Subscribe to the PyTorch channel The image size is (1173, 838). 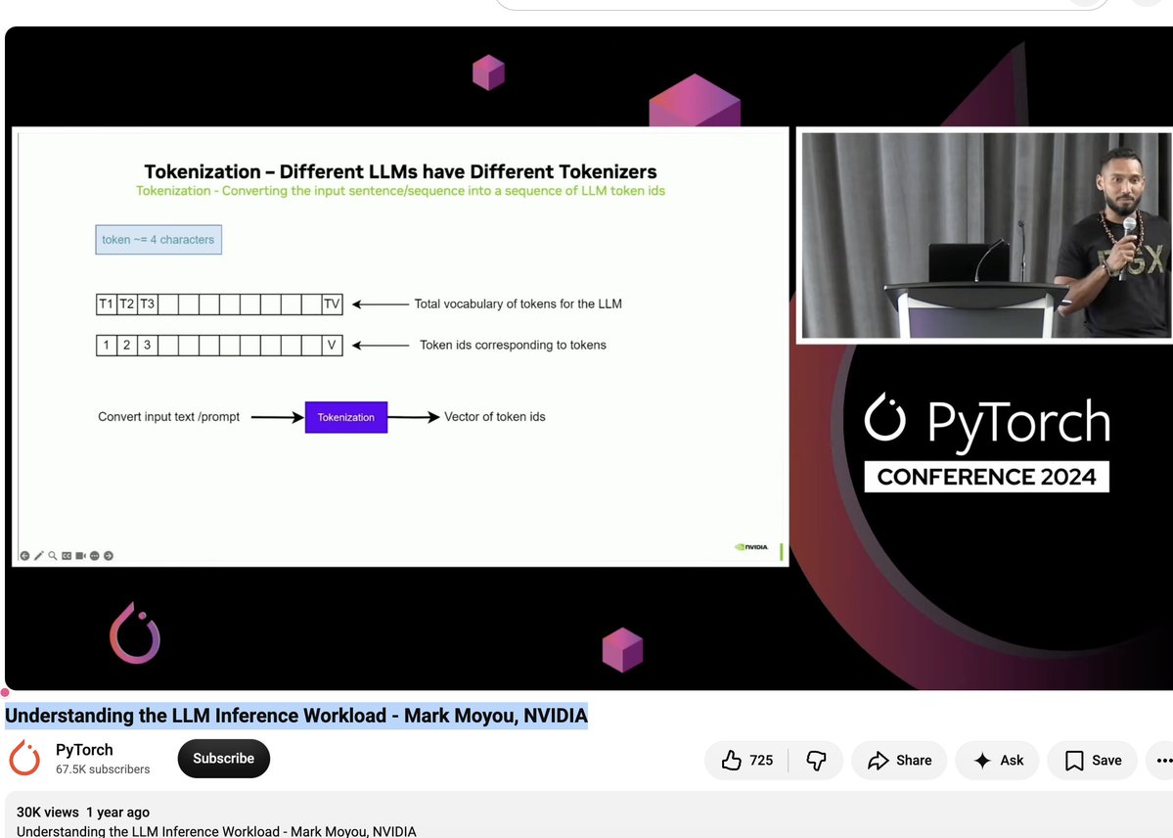click(x=224, y=759)
